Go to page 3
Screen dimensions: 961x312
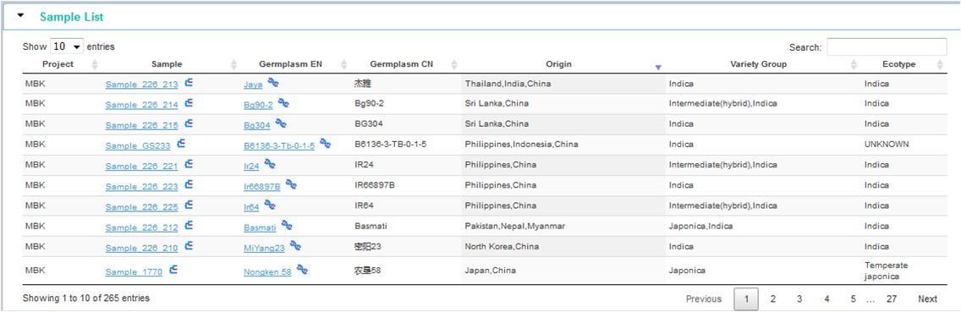point(799,299)
